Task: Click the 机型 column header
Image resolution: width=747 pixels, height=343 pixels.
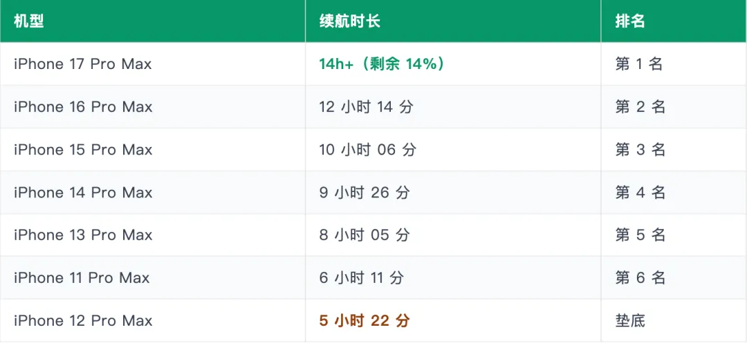Action: coord(152,21)
